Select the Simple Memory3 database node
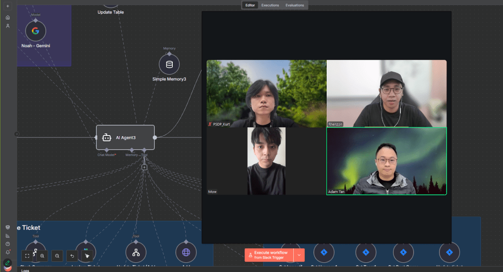 (x=169, y=64)
